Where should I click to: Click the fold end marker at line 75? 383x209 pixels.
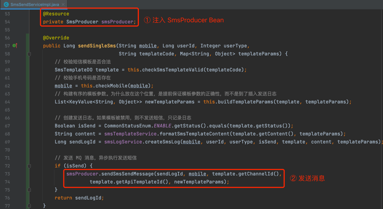click(x=29, y=190)
